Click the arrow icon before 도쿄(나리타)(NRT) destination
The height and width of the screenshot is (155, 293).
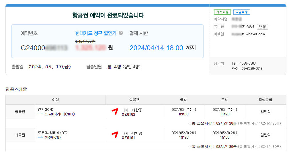pyautogui.click(x=40, y=114)
